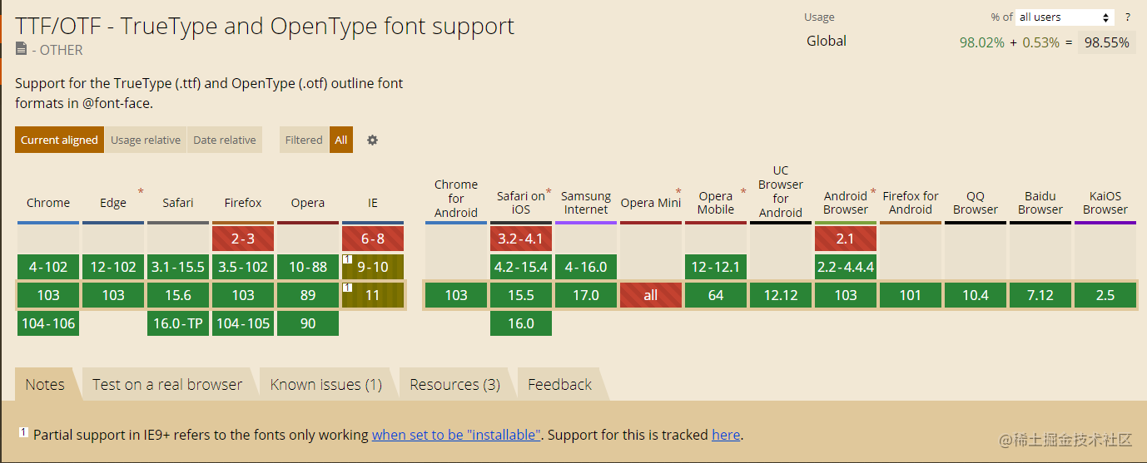
Task: Switch to Date relative view
Action: (x=225, y=140)
